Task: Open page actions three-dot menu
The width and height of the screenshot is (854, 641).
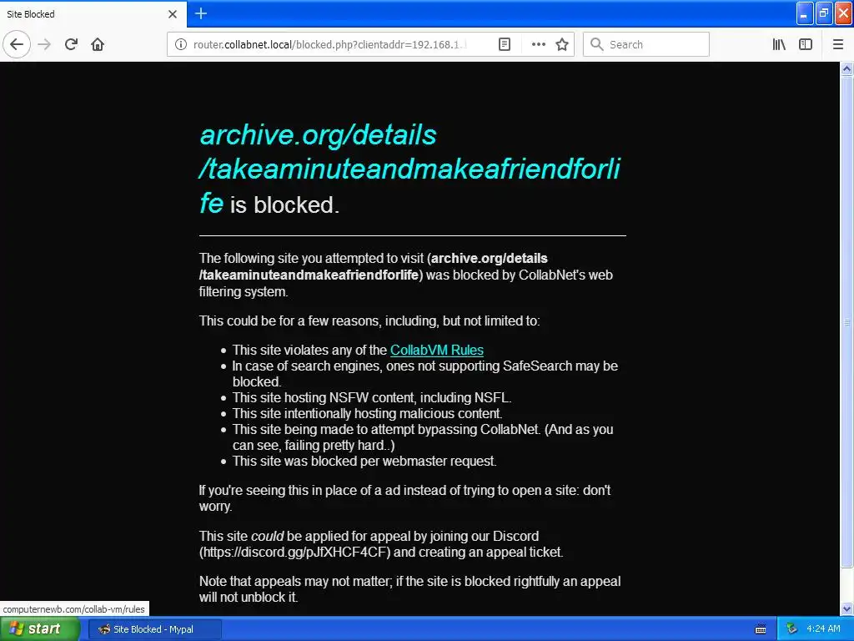Action: pos(538,44)
